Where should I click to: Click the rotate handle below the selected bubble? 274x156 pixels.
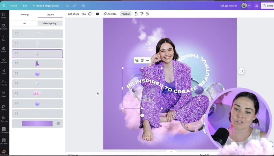pos(142,116)
